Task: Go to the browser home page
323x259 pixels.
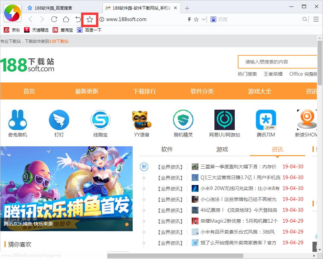Action: click(x=66, y=19)
